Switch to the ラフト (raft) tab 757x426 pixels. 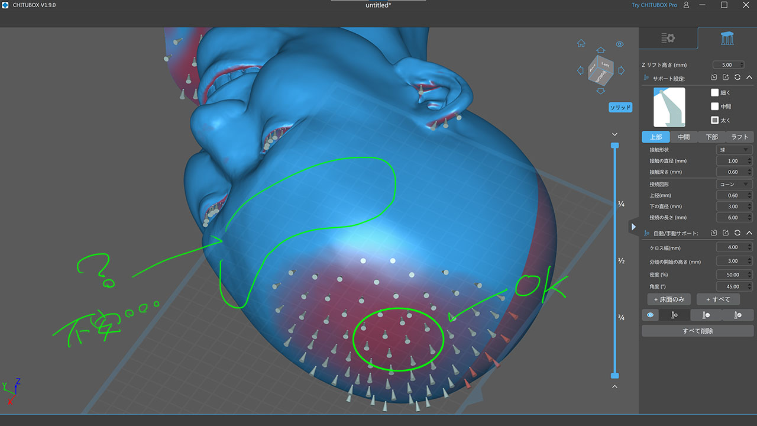pyautogui.click(x=740, y=137)
